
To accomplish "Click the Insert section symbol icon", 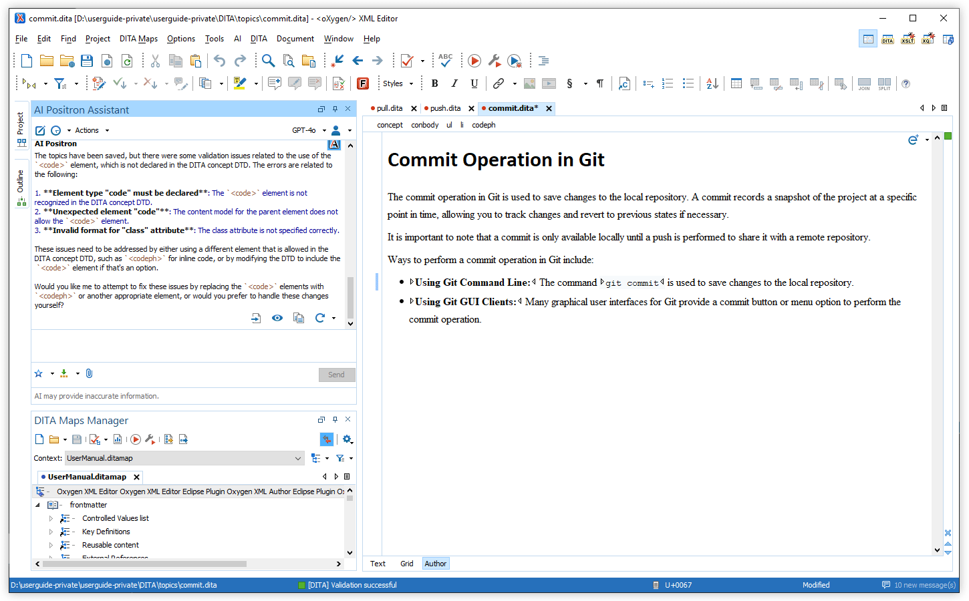I will (569, 83).
